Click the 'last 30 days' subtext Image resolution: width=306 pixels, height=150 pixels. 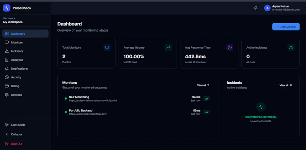130,62
